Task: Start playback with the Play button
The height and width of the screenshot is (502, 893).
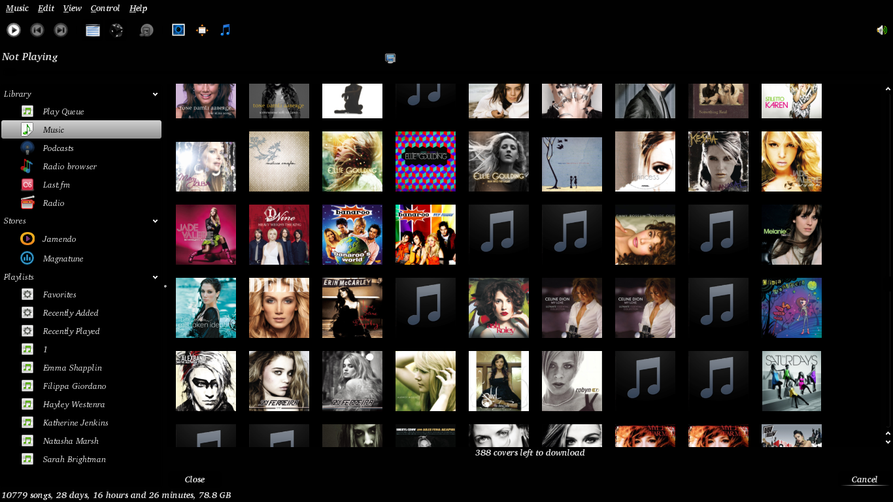Action: (14, 30)
